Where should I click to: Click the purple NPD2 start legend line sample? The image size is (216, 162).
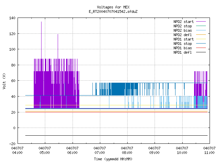pyautogui.click(x=201, y=22)
